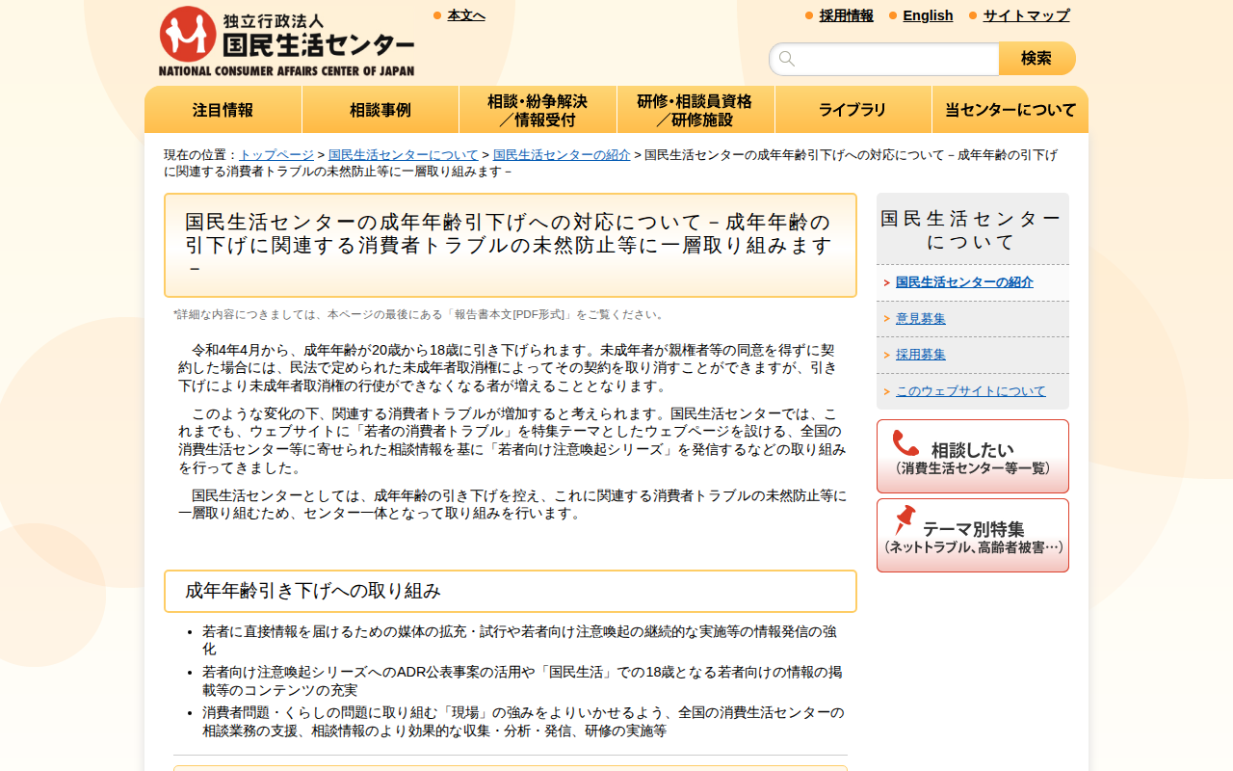Select 国民生活センターの紹介 in sidebar
This screenshot has width=1233, height=771.
964,282
